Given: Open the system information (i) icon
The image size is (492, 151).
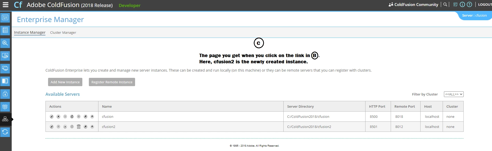Looking at the screenshot, I should 462,4.
